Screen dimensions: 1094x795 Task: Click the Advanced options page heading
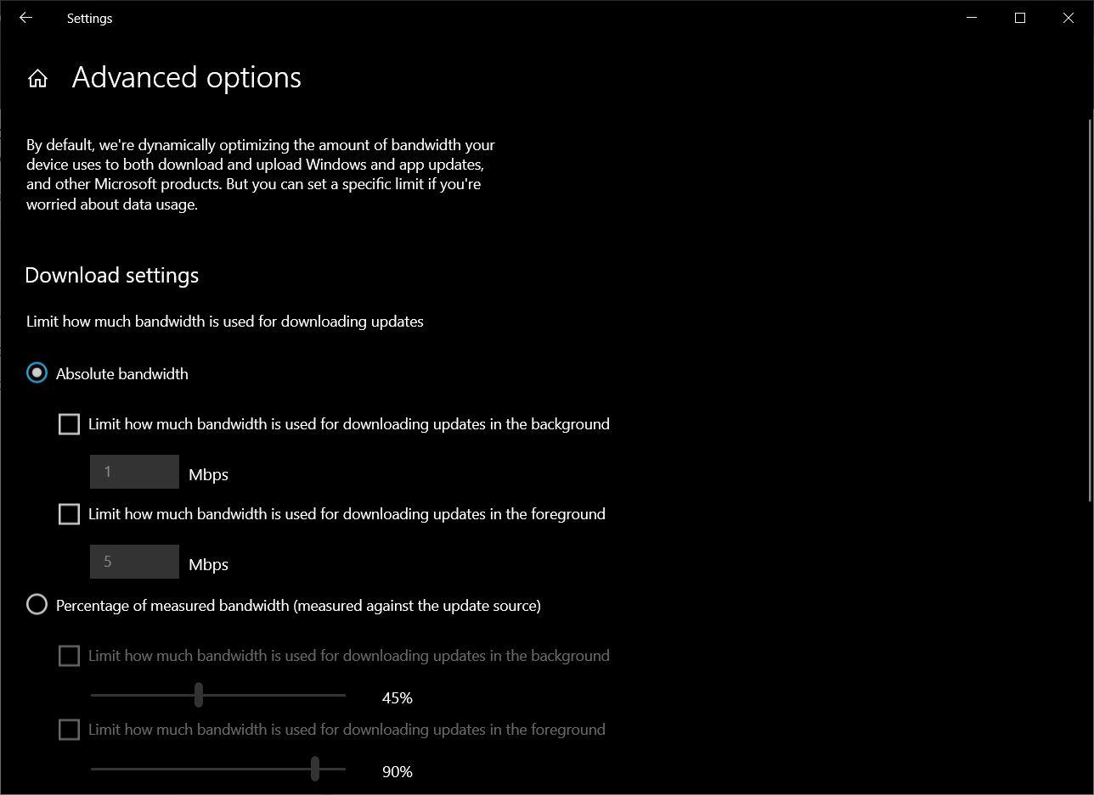(x=186, y=78)
